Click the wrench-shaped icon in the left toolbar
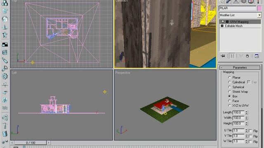Image resolution: width=264 pixels, height=148 pixels. coord(5,69)
